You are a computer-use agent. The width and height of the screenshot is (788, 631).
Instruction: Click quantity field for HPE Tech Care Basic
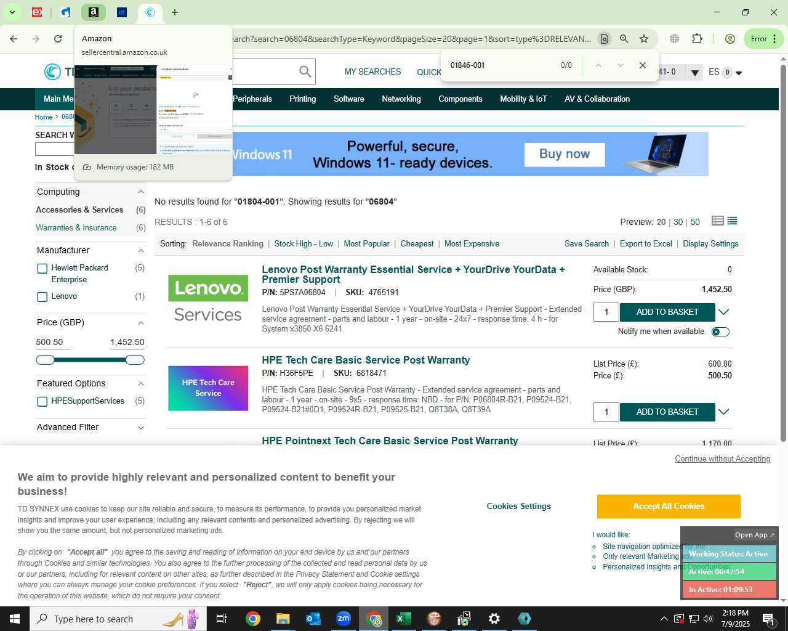[x=606, y=412]
